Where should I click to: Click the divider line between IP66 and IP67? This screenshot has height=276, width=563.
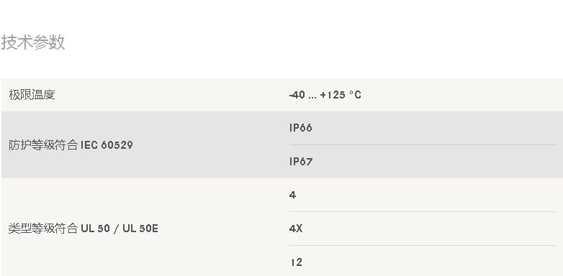pyautogui.click(x=422, y=144)
